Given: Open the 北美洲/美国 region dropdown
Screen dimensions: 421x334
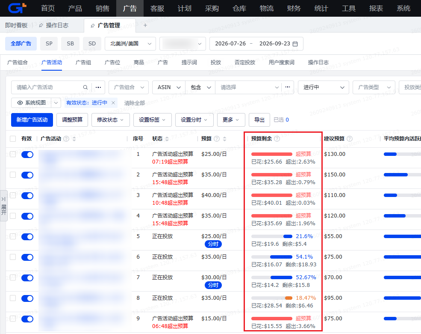Looking at the screenshot, I should coord(130,44).
